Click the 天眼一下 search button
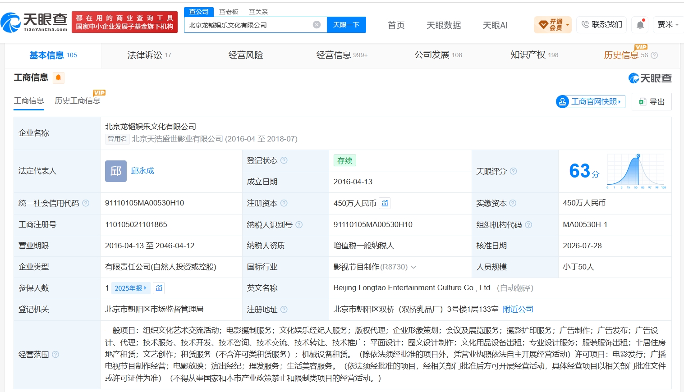This screenshot has height=392, width=684. [346, 25]
